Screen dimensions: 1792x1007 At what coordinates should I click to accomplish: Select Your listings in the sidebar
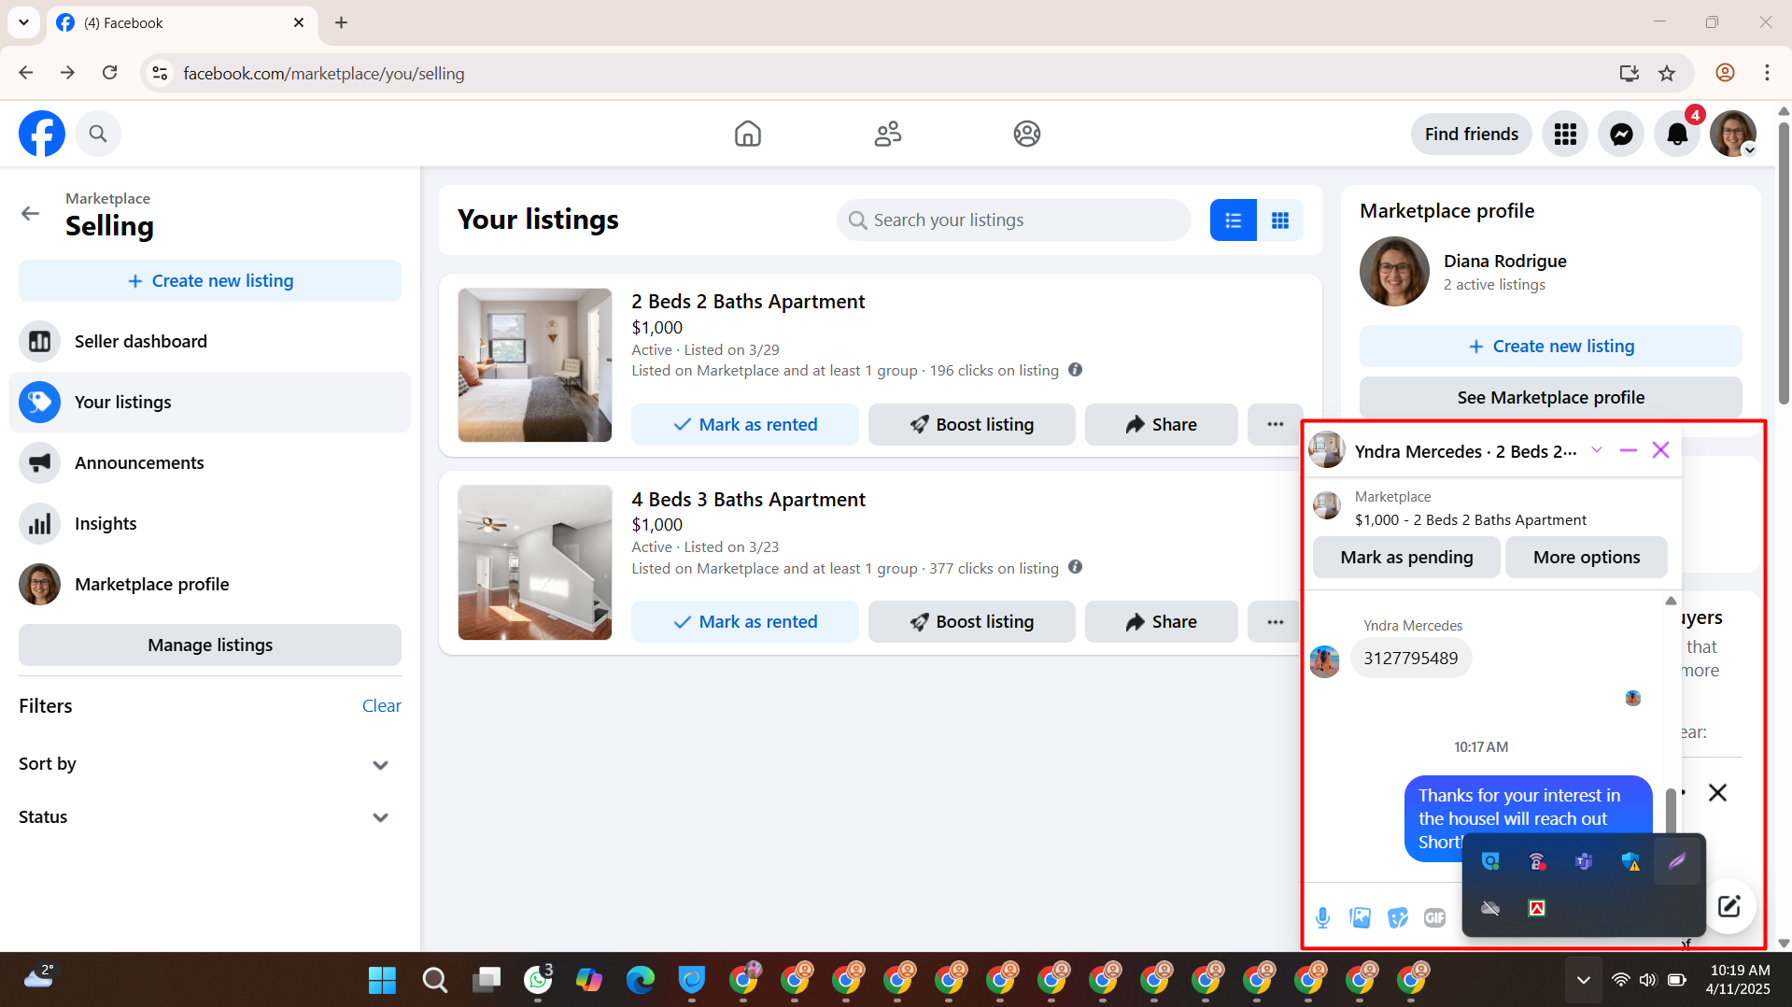pos(210,403)
